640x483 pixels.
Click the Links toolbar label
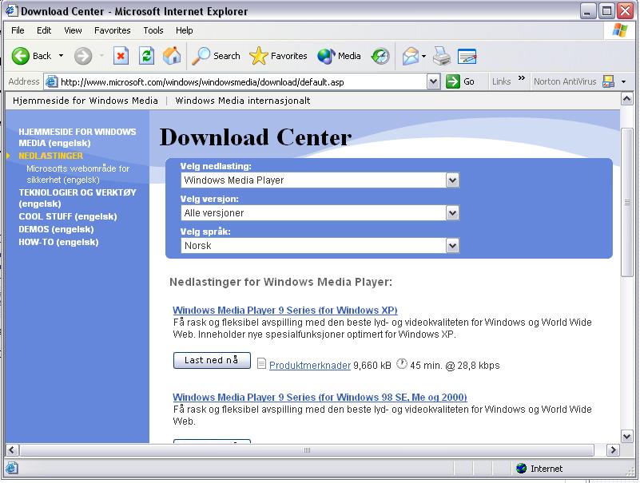[501, 81]
